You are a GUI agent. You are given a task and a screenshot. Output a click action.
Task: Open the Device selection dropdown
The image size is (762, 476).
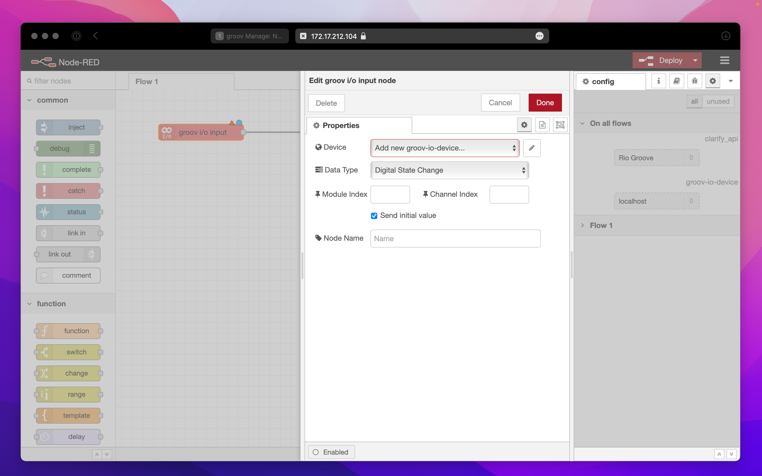click(444, 148)
